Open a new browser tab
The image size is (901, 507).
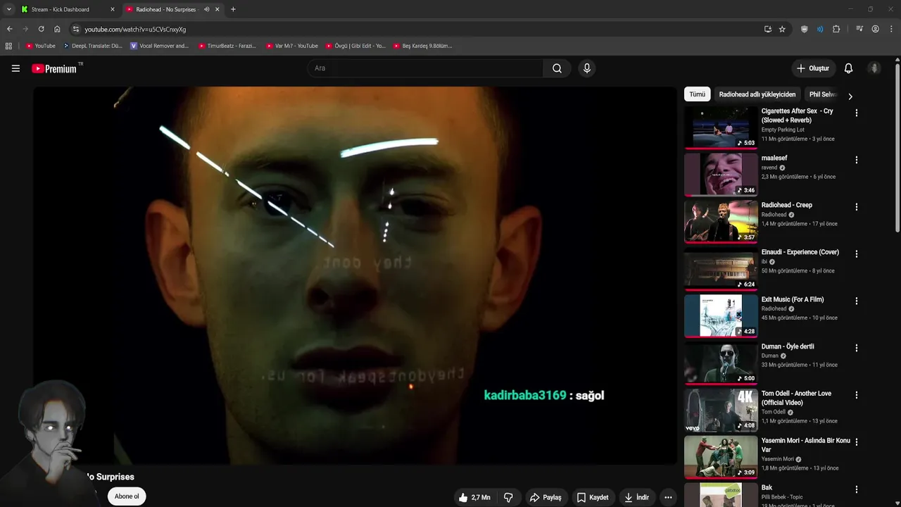coord(233,9)
